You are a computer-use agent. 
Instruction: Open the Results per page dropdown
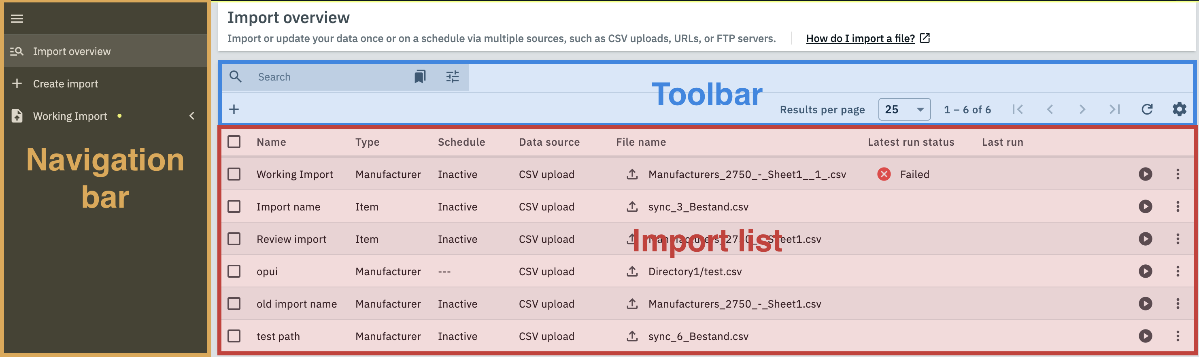[x=904, y=109]
